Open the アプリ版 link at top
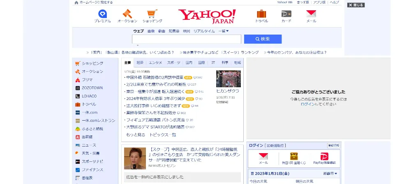This screenshot has height=184, width=411. tap(319, 2)
